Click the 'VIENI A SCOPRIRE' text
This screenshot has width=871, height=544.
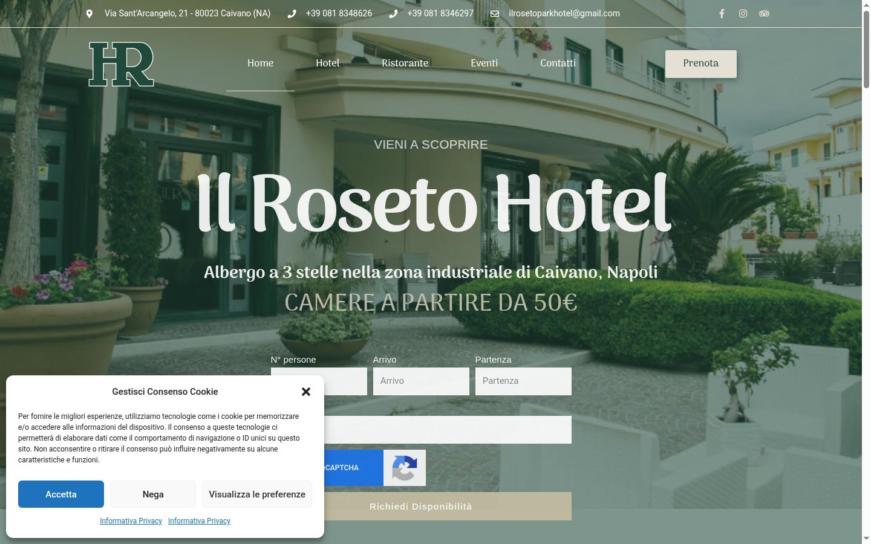click(x=431, y=144)
